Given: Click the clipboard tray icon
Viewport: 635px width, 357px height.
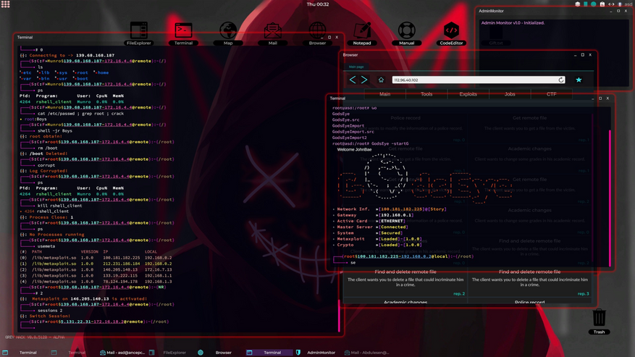Looking at the screenshot, I should point(602,4).
